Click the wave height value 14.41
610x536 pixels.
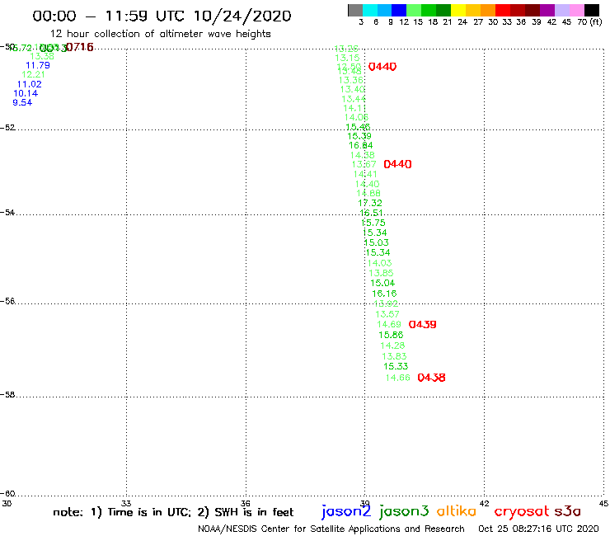(365, 174)
